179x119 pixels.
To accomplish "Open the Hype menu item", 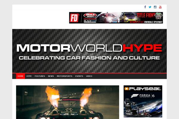I will 29,76.
